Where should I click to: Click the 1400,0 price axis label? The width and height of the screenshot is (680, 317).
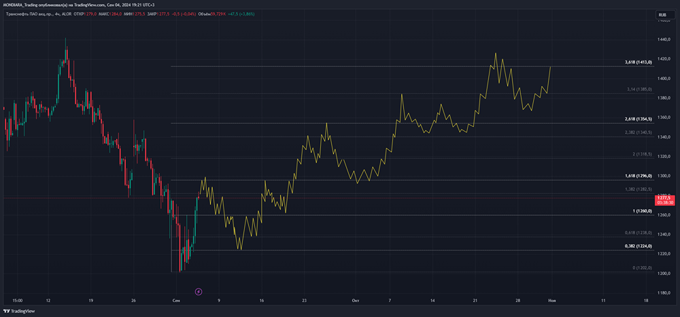(664, 78)
